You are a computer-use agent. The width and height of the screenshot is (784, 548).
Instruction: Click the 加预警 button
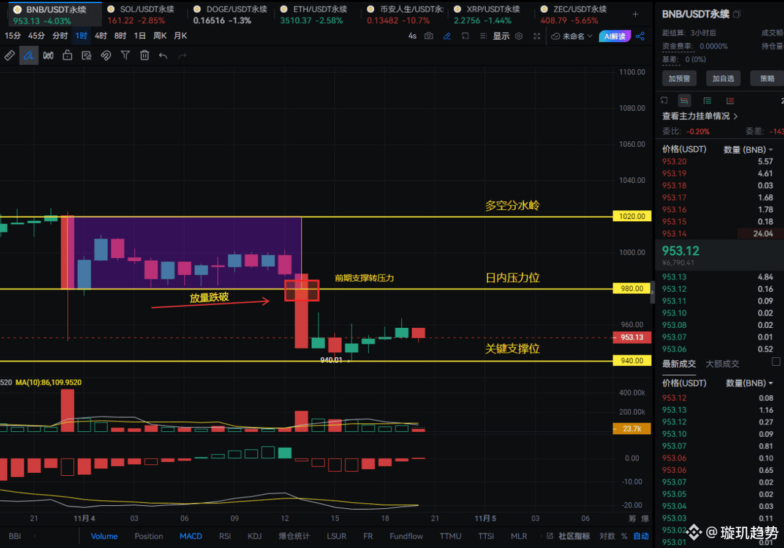click(x=679, y=78)
